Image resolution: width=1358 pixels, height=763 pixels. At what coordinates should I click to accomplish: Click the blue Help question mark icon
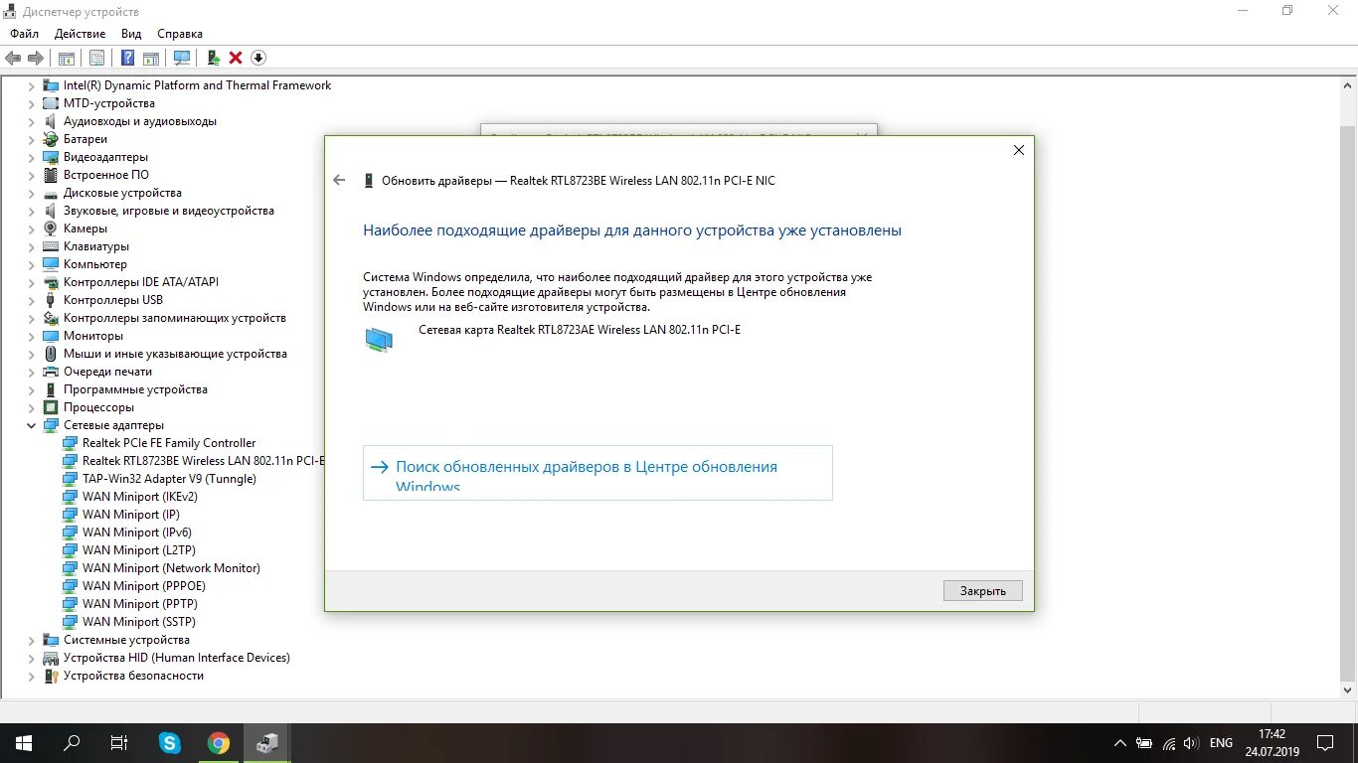[127, 58]
